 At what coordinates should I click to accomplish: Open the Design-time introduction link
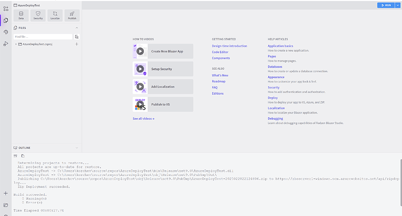(x=230, y=46)
